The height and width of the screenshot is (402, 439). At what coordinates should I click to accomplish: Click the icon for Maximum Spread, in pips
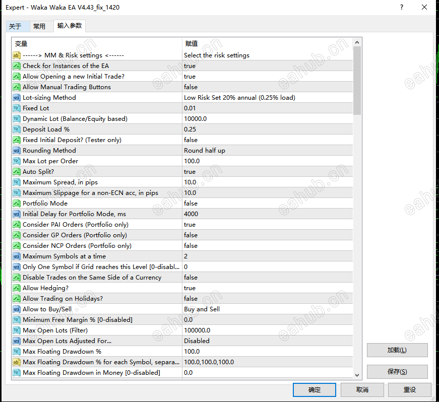17,182
